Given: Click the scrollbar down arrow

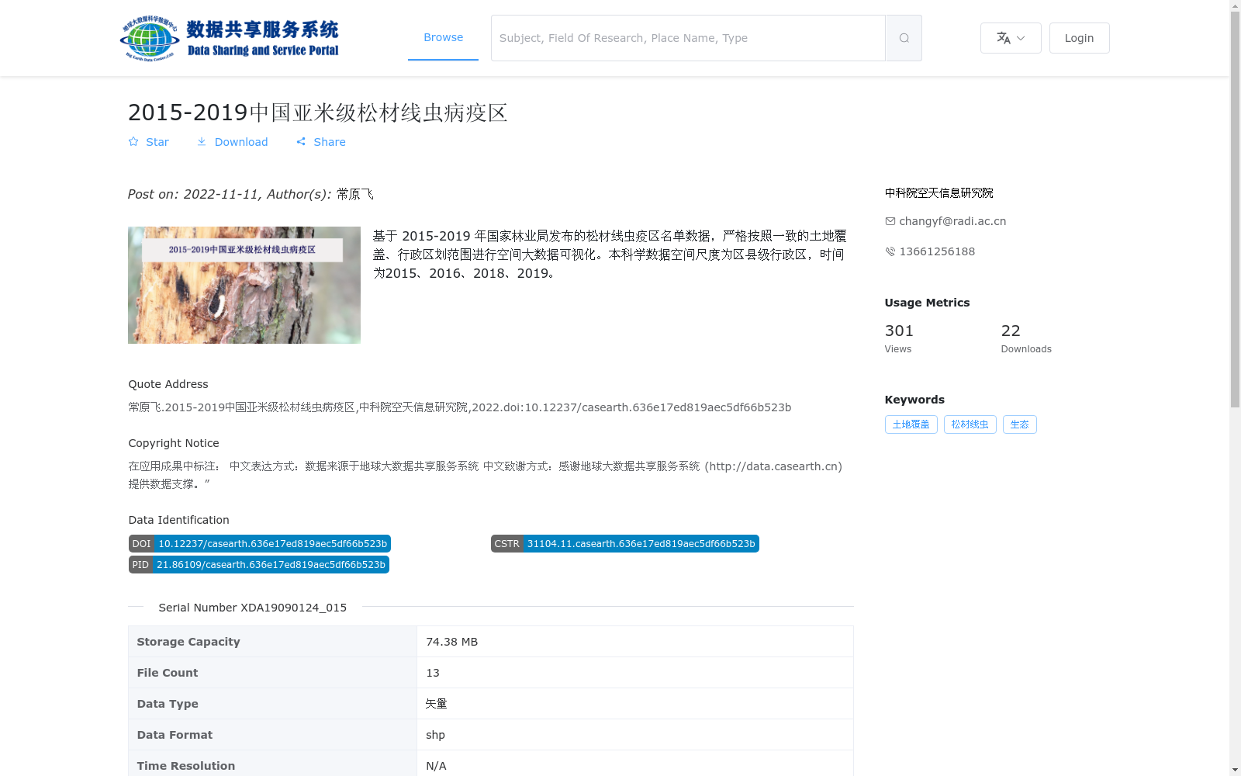Looking at the screenshot, I should click(x=1235, y=770).
